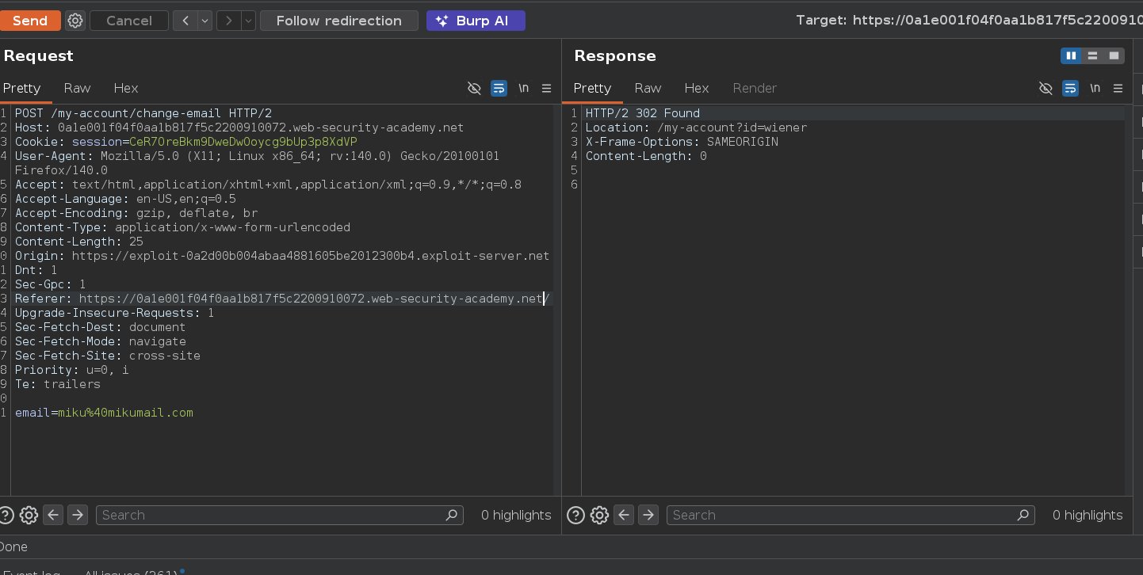Open search settings gear under Response
This screenshot has width=1143, height=575.
pos(600,515)
